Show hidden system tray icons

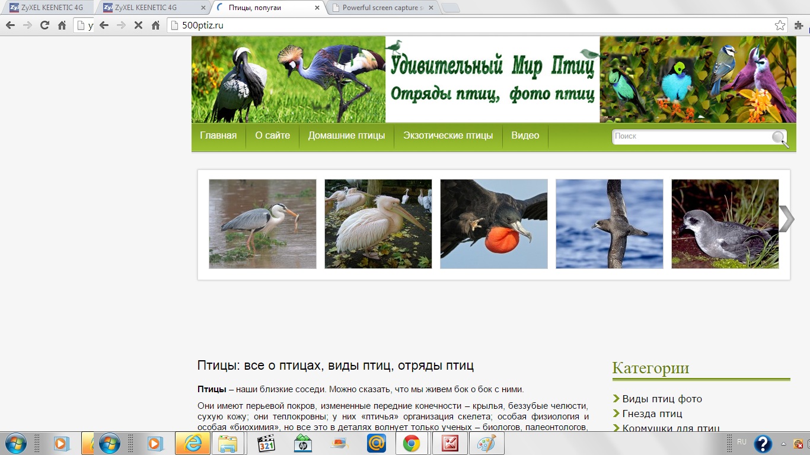pos(784,444)
